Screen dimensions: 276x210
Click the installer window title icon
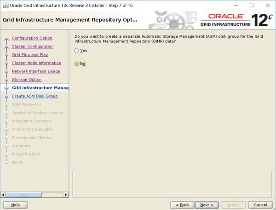[x=6, y=6]
